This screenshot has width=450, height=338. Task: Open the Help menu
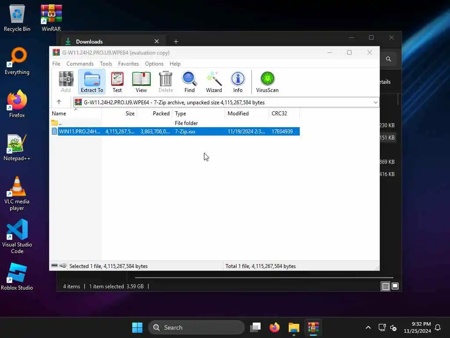[175, 63]
